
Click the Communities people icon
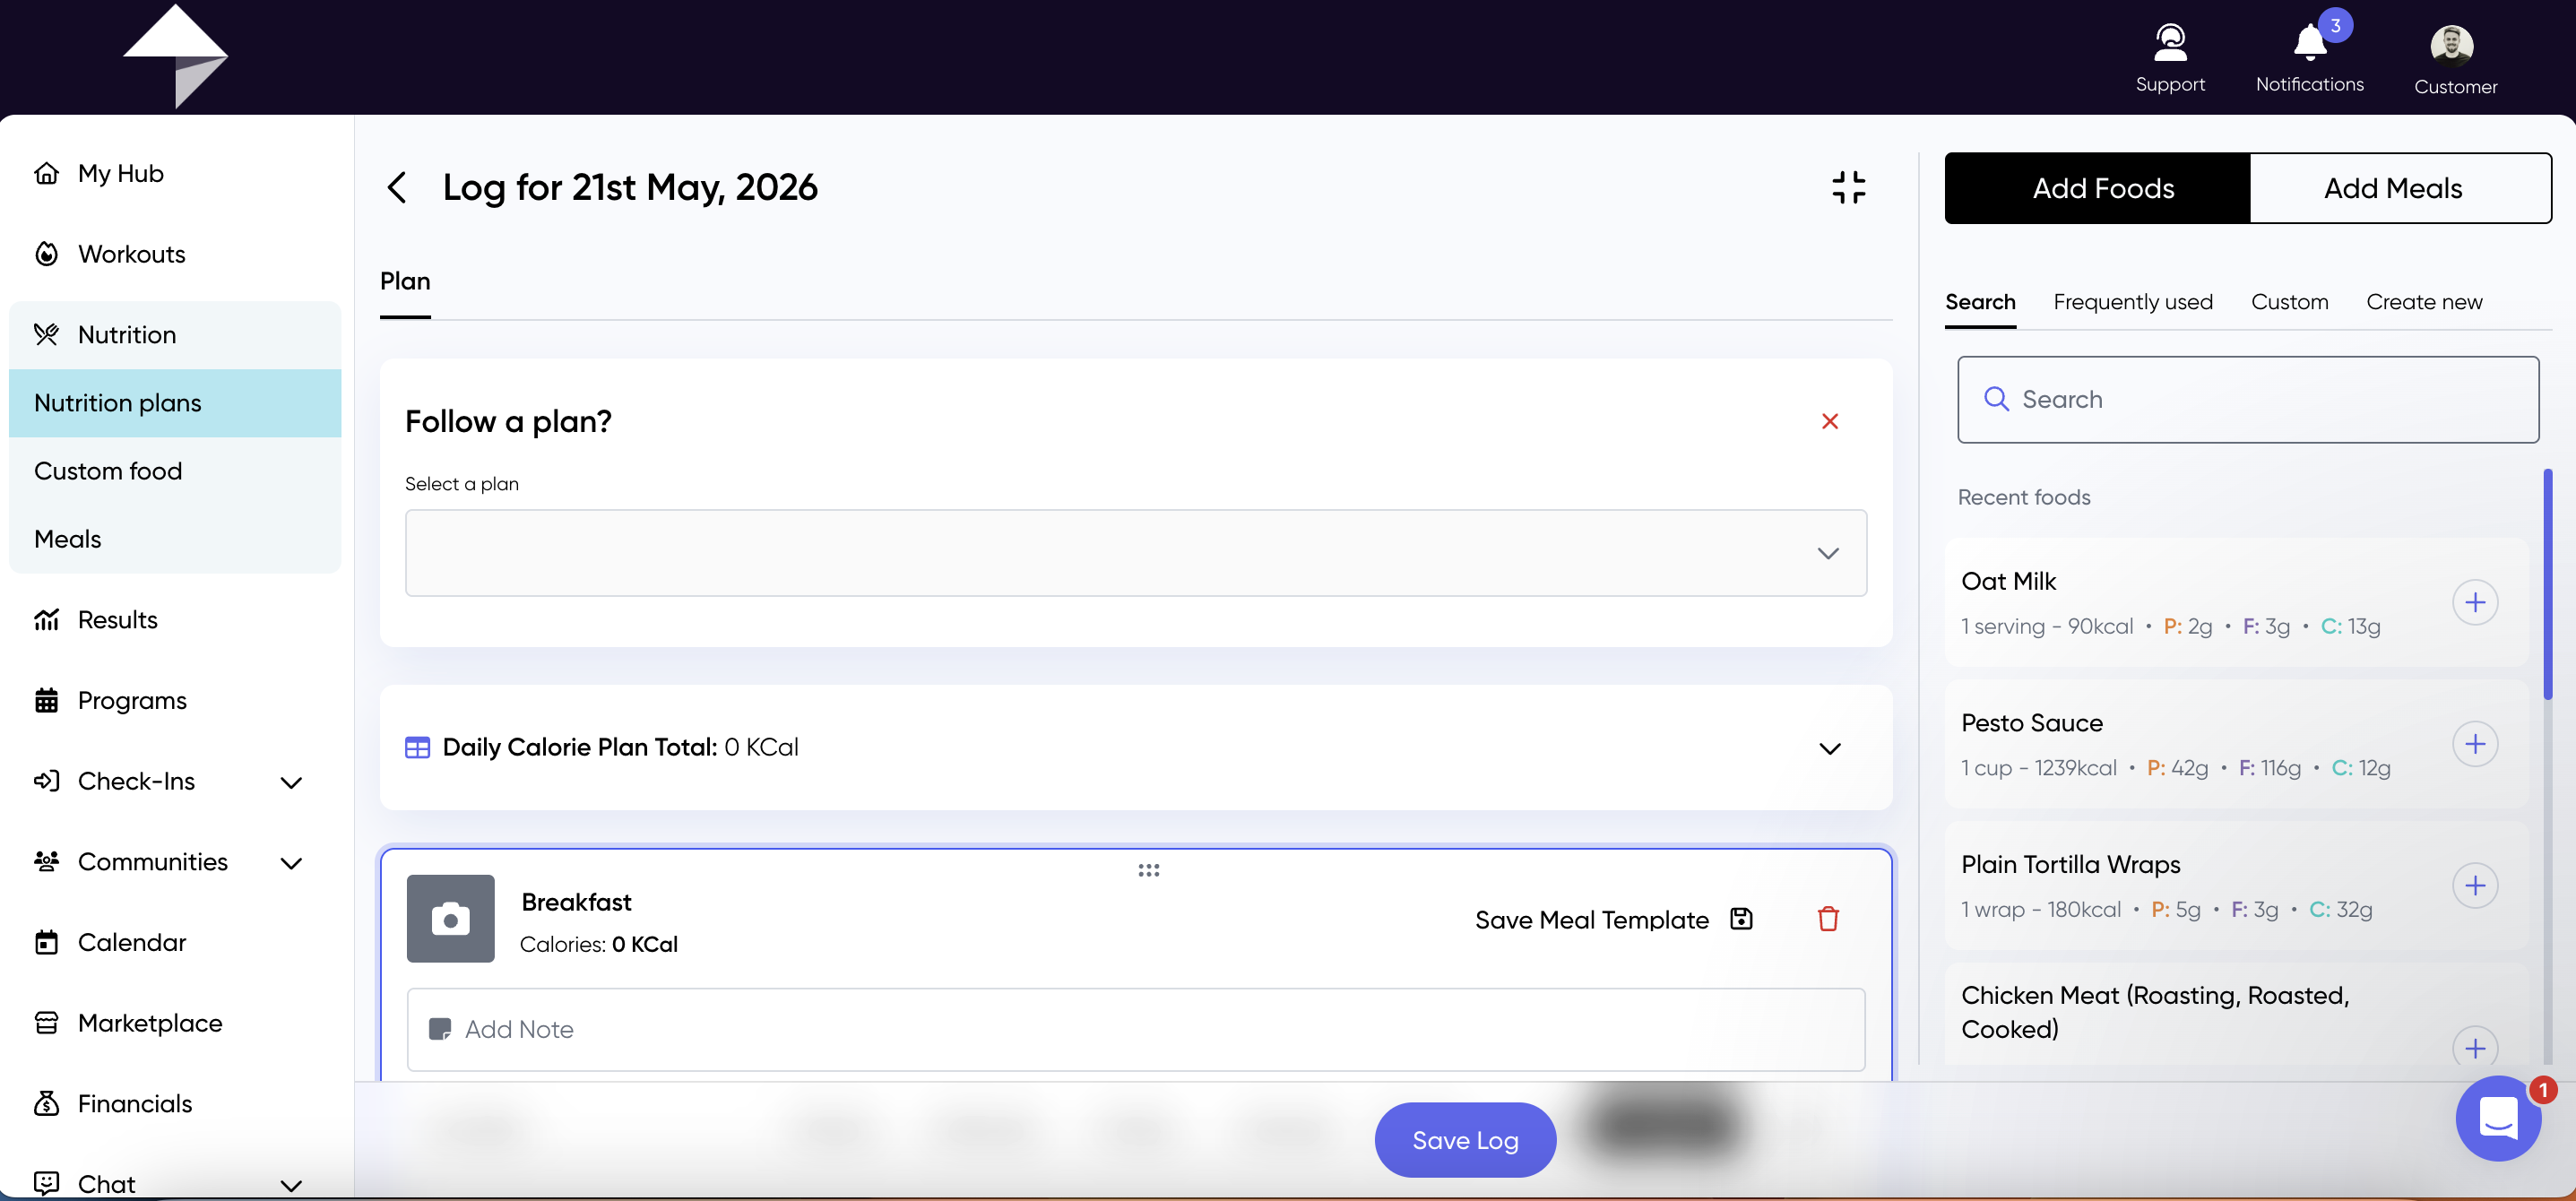tap(46, 861)
